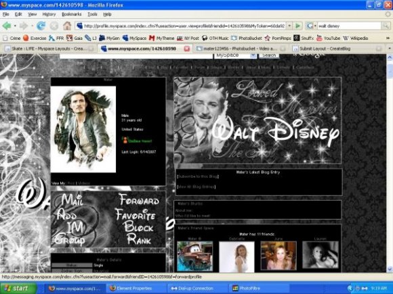Close the www.myspace.com tab with red X
This screenshot has height=294, width=393.
[x=187, y=49]
